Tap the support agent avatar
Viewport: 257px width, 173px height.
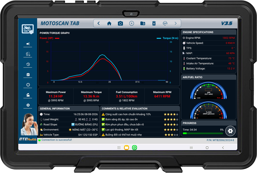29,124
